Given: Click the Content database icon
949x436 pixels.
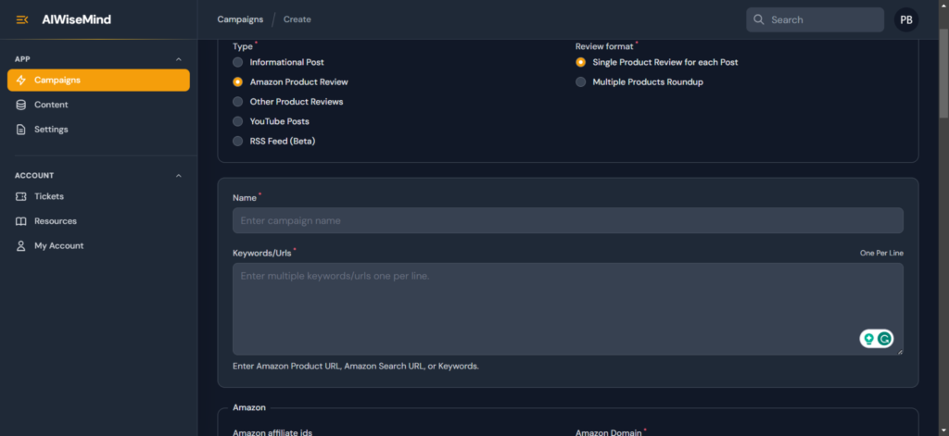Looking at the screenshot, I should point(21,105).
